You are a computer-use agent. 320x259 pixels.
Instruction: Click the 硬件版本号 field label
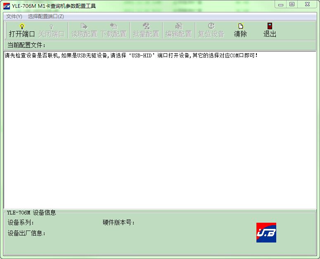[x=119, y=223]
